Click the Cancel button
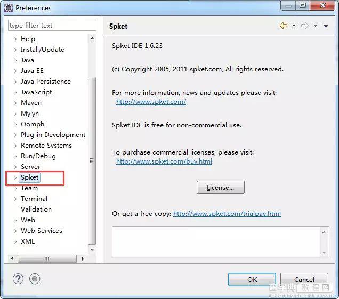This screenshot has height=299, width=339. click(x=304, y=279)
